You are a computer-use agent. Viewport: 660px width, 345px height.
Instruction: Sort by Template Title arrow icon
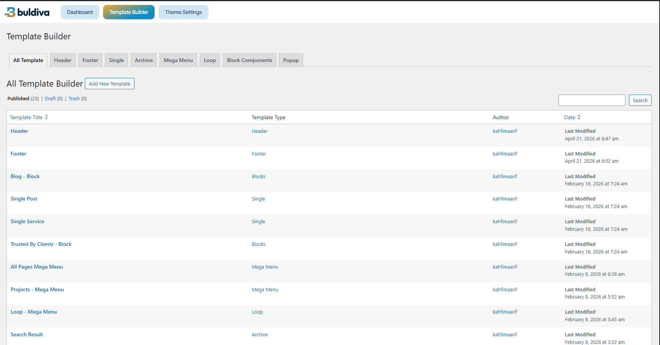click(46, 117)
